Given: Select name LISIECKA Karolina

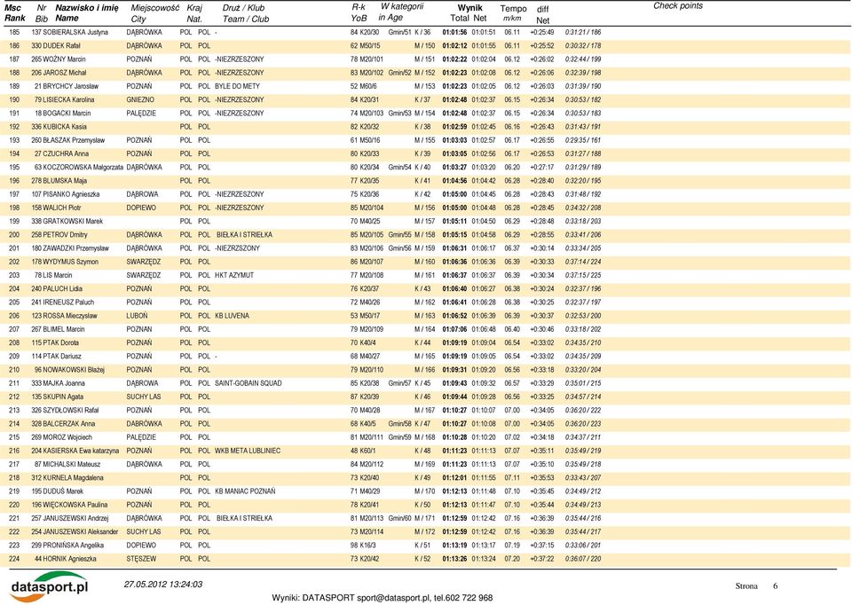Looking at the screenshot, I should [68, 100].
